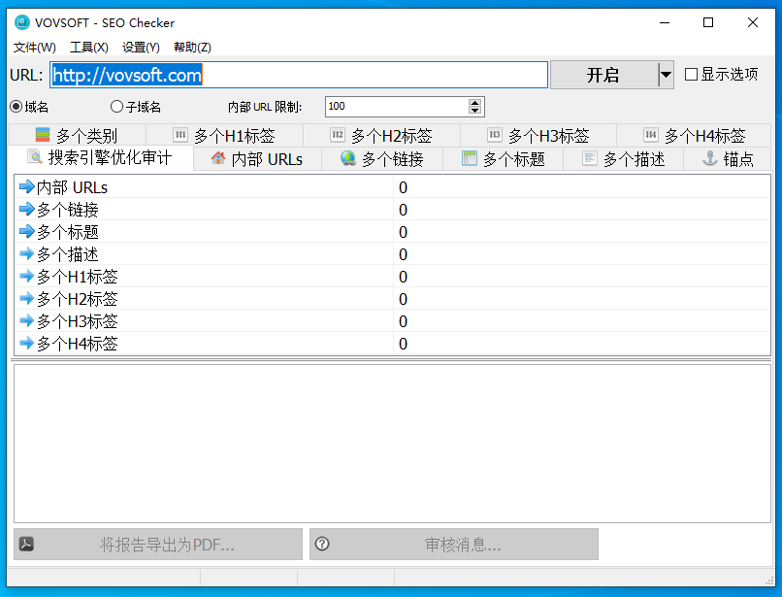Open the 工具(X) menu
Screen dimensions: 782x597
(88, 48)
